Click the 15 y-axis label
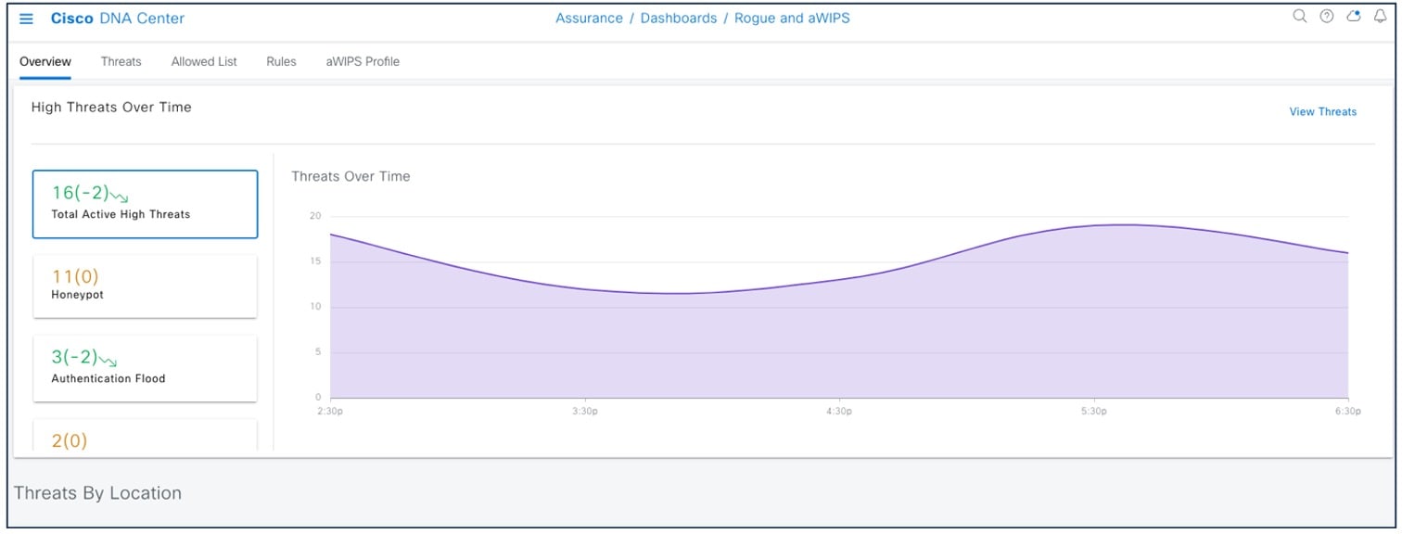The height and width of the screenshot is (534, 1402). tap(315, 261)
